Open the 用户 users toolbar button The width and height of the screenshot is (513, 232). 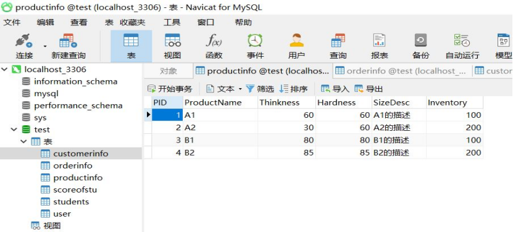297,46
